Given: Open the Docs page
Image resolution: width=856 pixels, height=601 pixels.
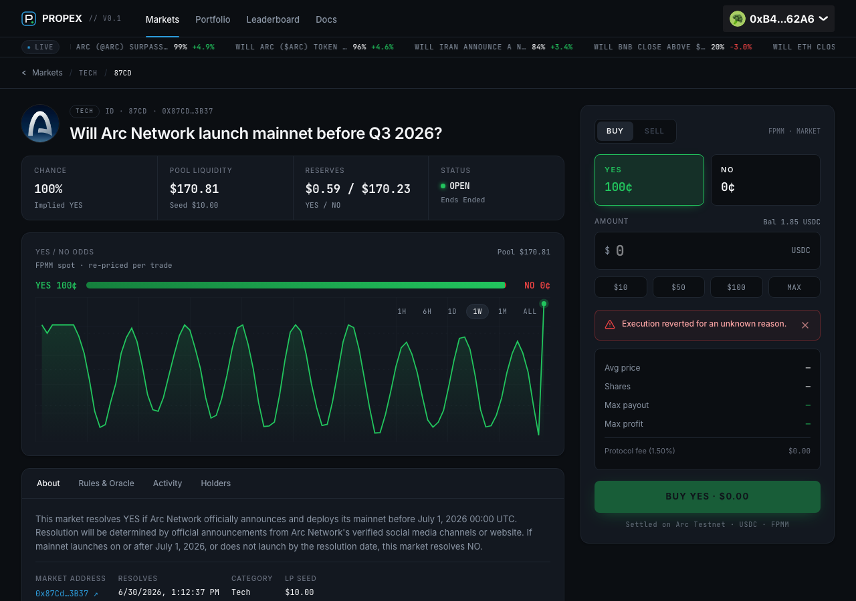Looking at the screenshot, I should point(326,19).
